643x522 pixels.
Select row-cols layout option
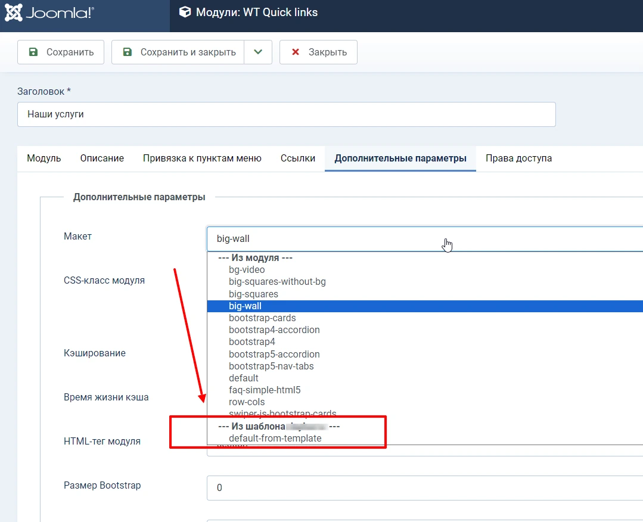tap(247, 402)
